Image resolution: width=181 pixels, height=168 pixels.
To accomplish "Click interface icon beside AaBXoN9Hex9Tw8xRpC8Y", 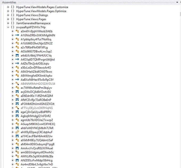I will [17, 79].
